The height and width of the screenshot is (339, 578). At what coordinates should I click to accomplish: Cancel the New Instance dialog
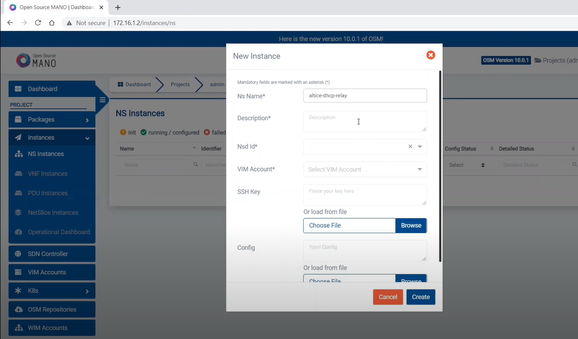coord(388,297)
